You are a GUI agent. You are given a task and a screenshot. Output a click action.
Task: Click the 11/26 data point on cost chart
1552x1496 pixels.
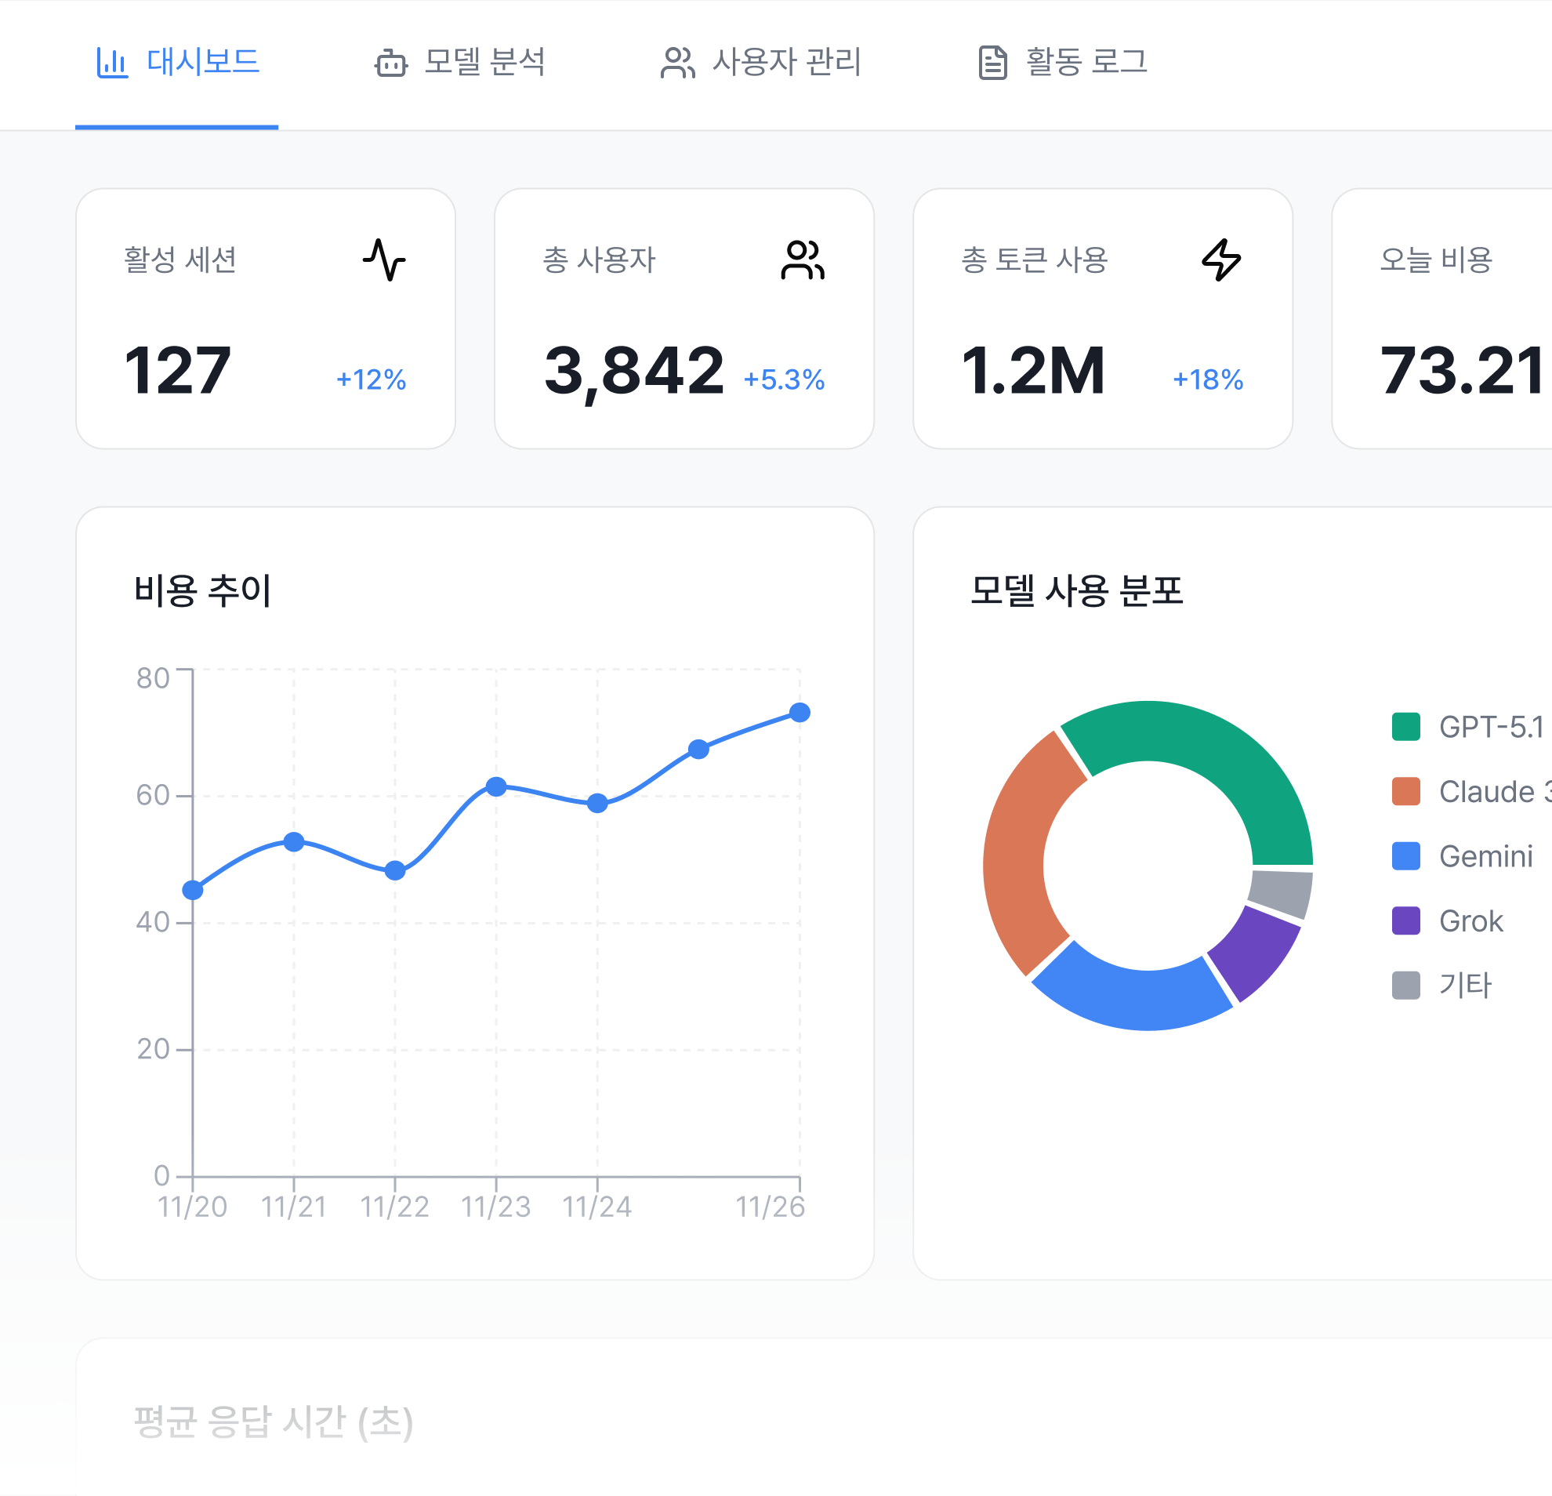click(x=800, y=713)
